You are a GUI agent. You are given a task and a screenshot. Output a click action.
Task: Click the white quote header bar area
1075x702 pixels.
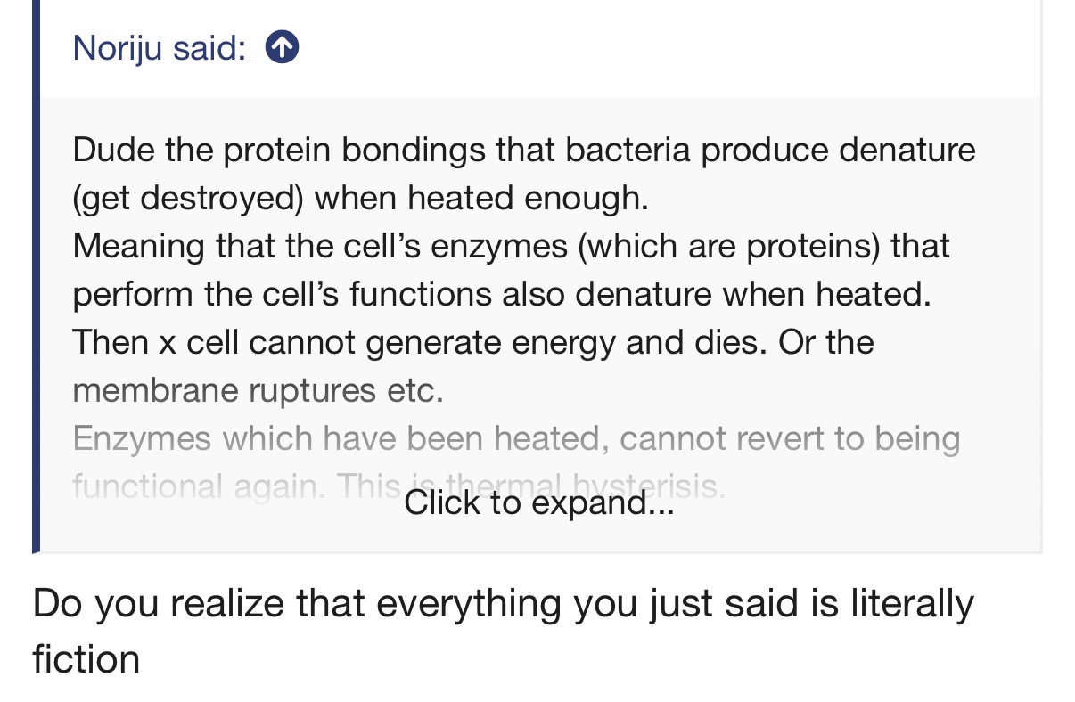click(x=540, y=47)
